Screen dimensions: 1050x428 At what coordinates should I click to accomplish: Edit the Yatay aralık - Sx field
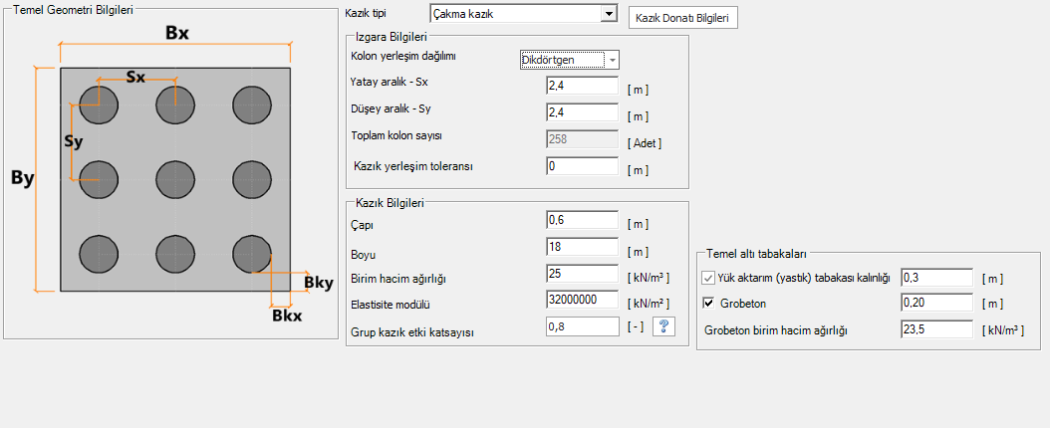582,86
